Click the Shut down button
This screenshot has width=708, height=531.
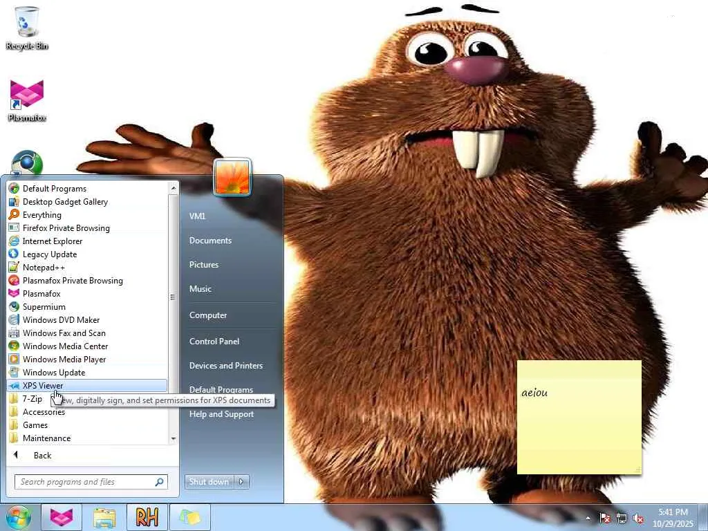pos(209,482)
